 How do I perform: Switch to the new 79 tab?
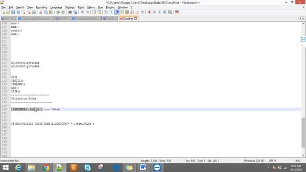9,19
